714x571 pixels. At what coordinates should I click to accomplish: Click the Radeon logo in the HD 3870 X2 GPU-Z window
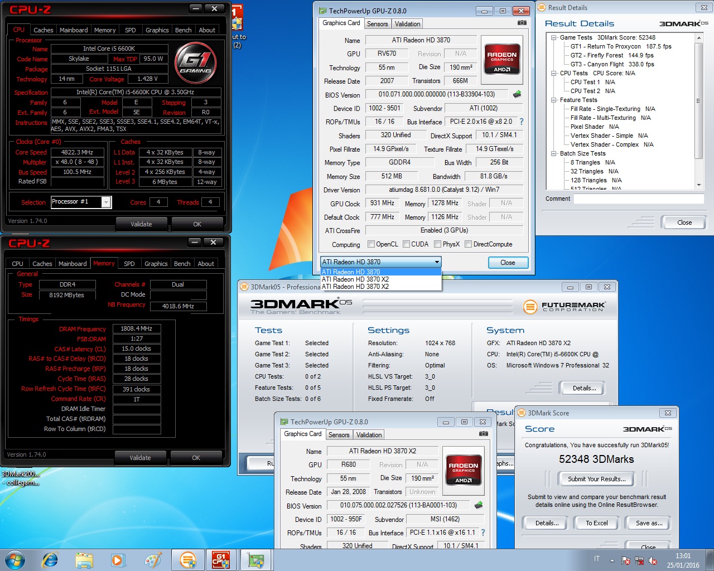pyautogui.click(x=464, y=471)
